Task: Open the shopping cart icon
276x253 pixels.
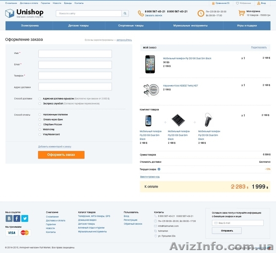Action: 241,13
